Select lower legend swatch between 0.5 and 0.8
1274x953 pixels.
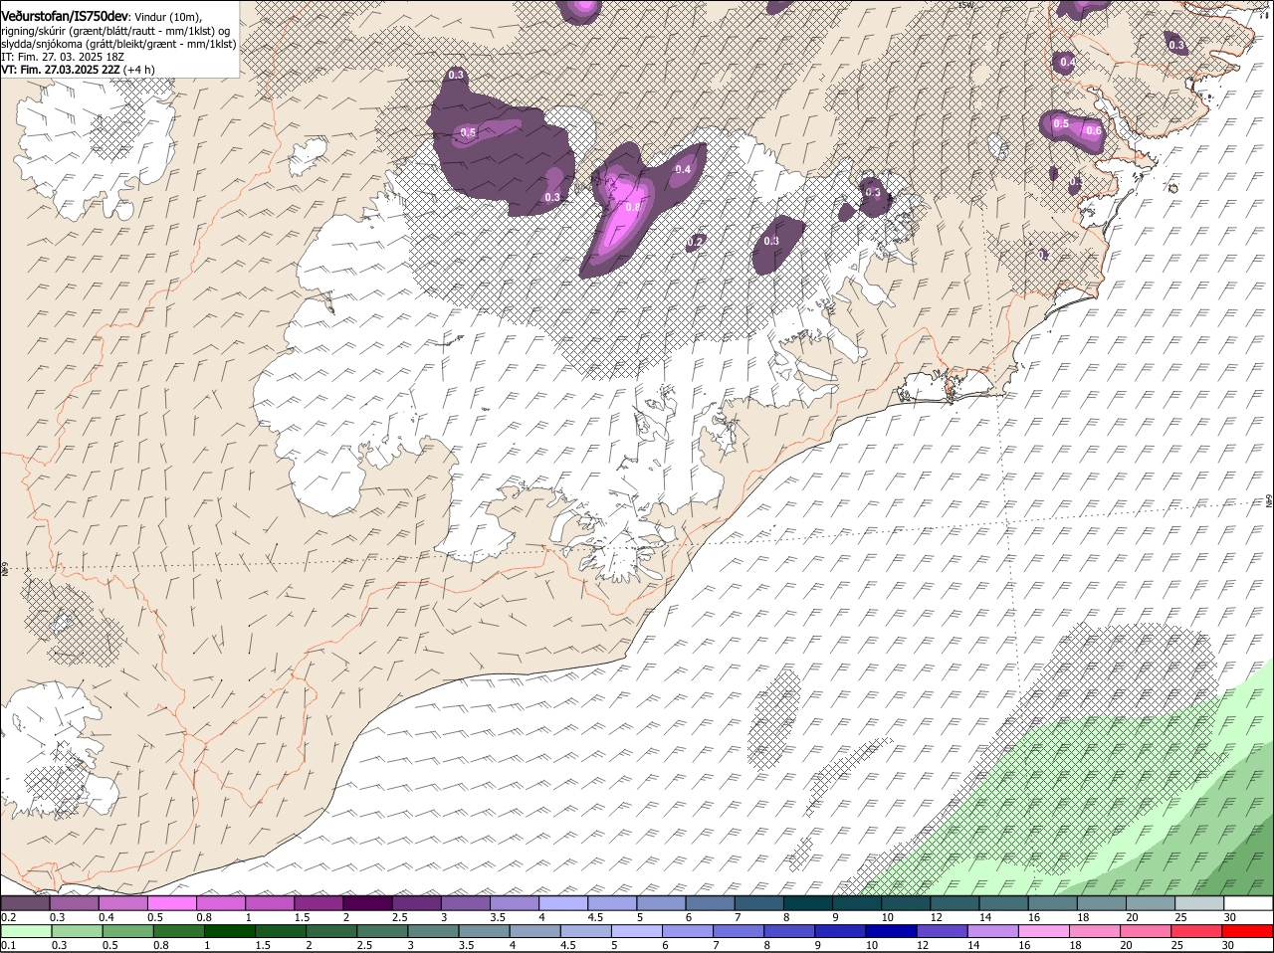click(127, 931)
